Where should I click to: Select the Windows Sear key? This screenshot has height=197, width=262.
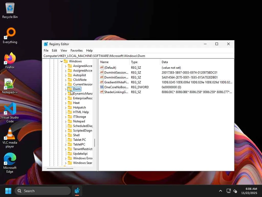(83, 163)
